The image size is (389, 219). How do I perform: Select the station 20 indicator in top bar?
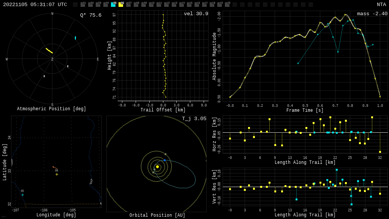point(227,5)
